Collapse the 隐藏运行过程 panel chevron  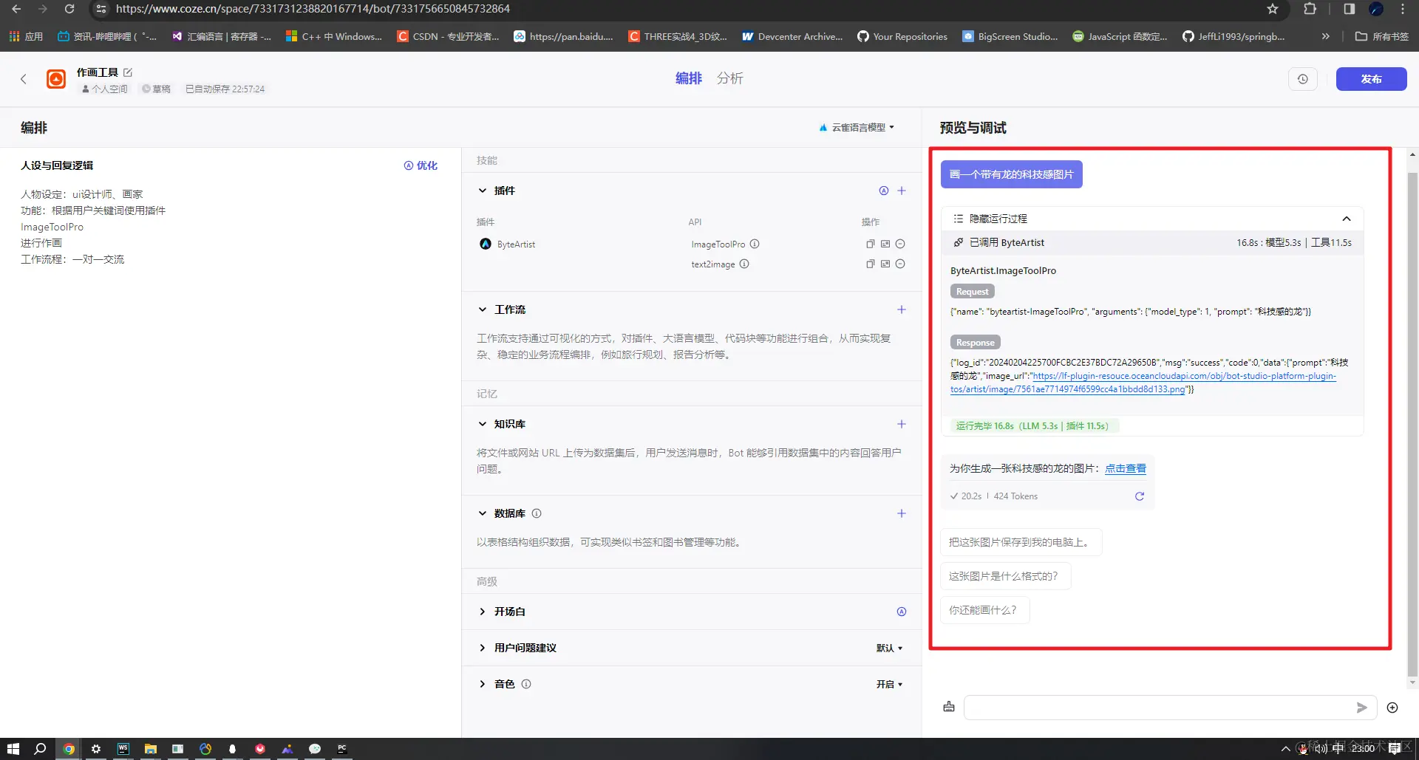tap(1347, 219)
